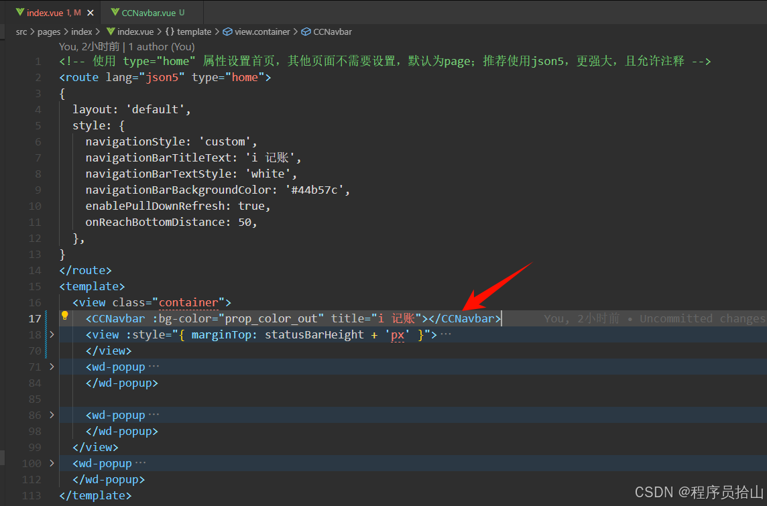Click the closing template tag on line 113

point(95,495)
